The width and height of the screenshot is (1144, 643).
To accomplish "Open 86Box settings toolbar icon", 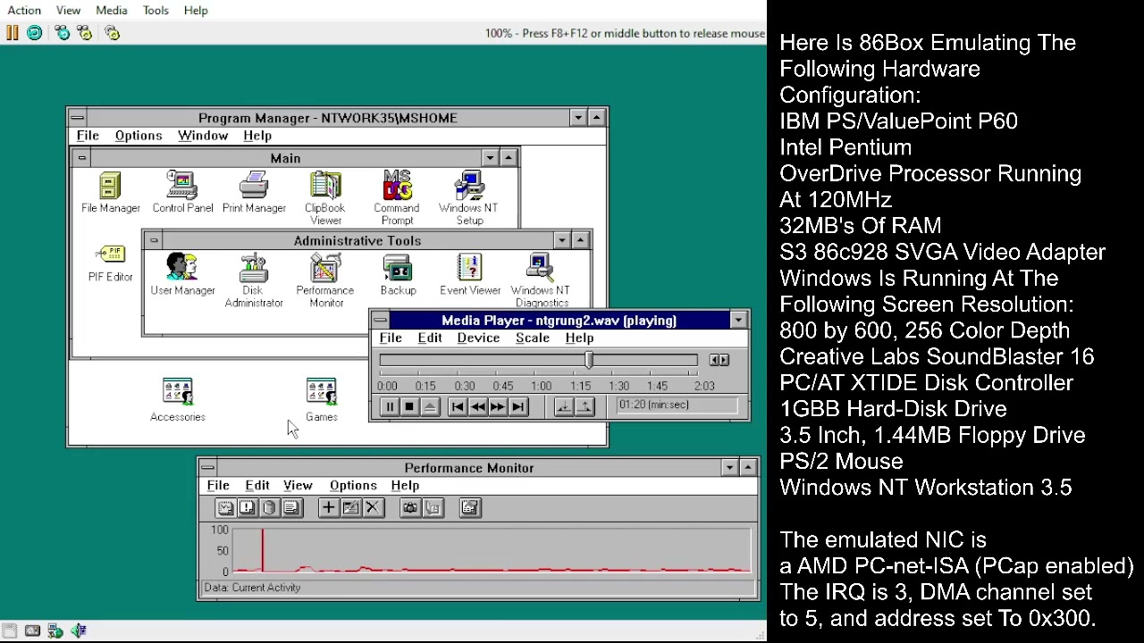I will [x=112, y=33].
